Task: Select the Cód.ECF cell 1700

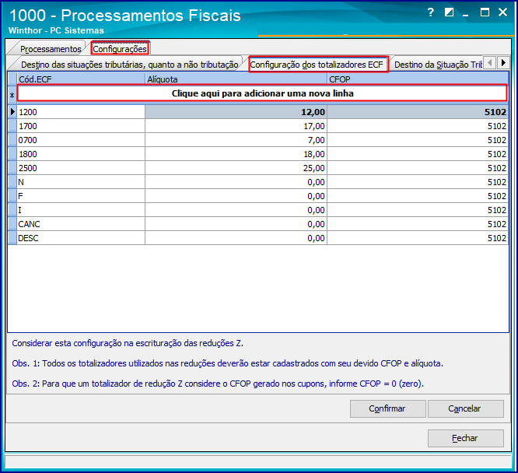Action: pyautogui.click(x=81, y=126)
